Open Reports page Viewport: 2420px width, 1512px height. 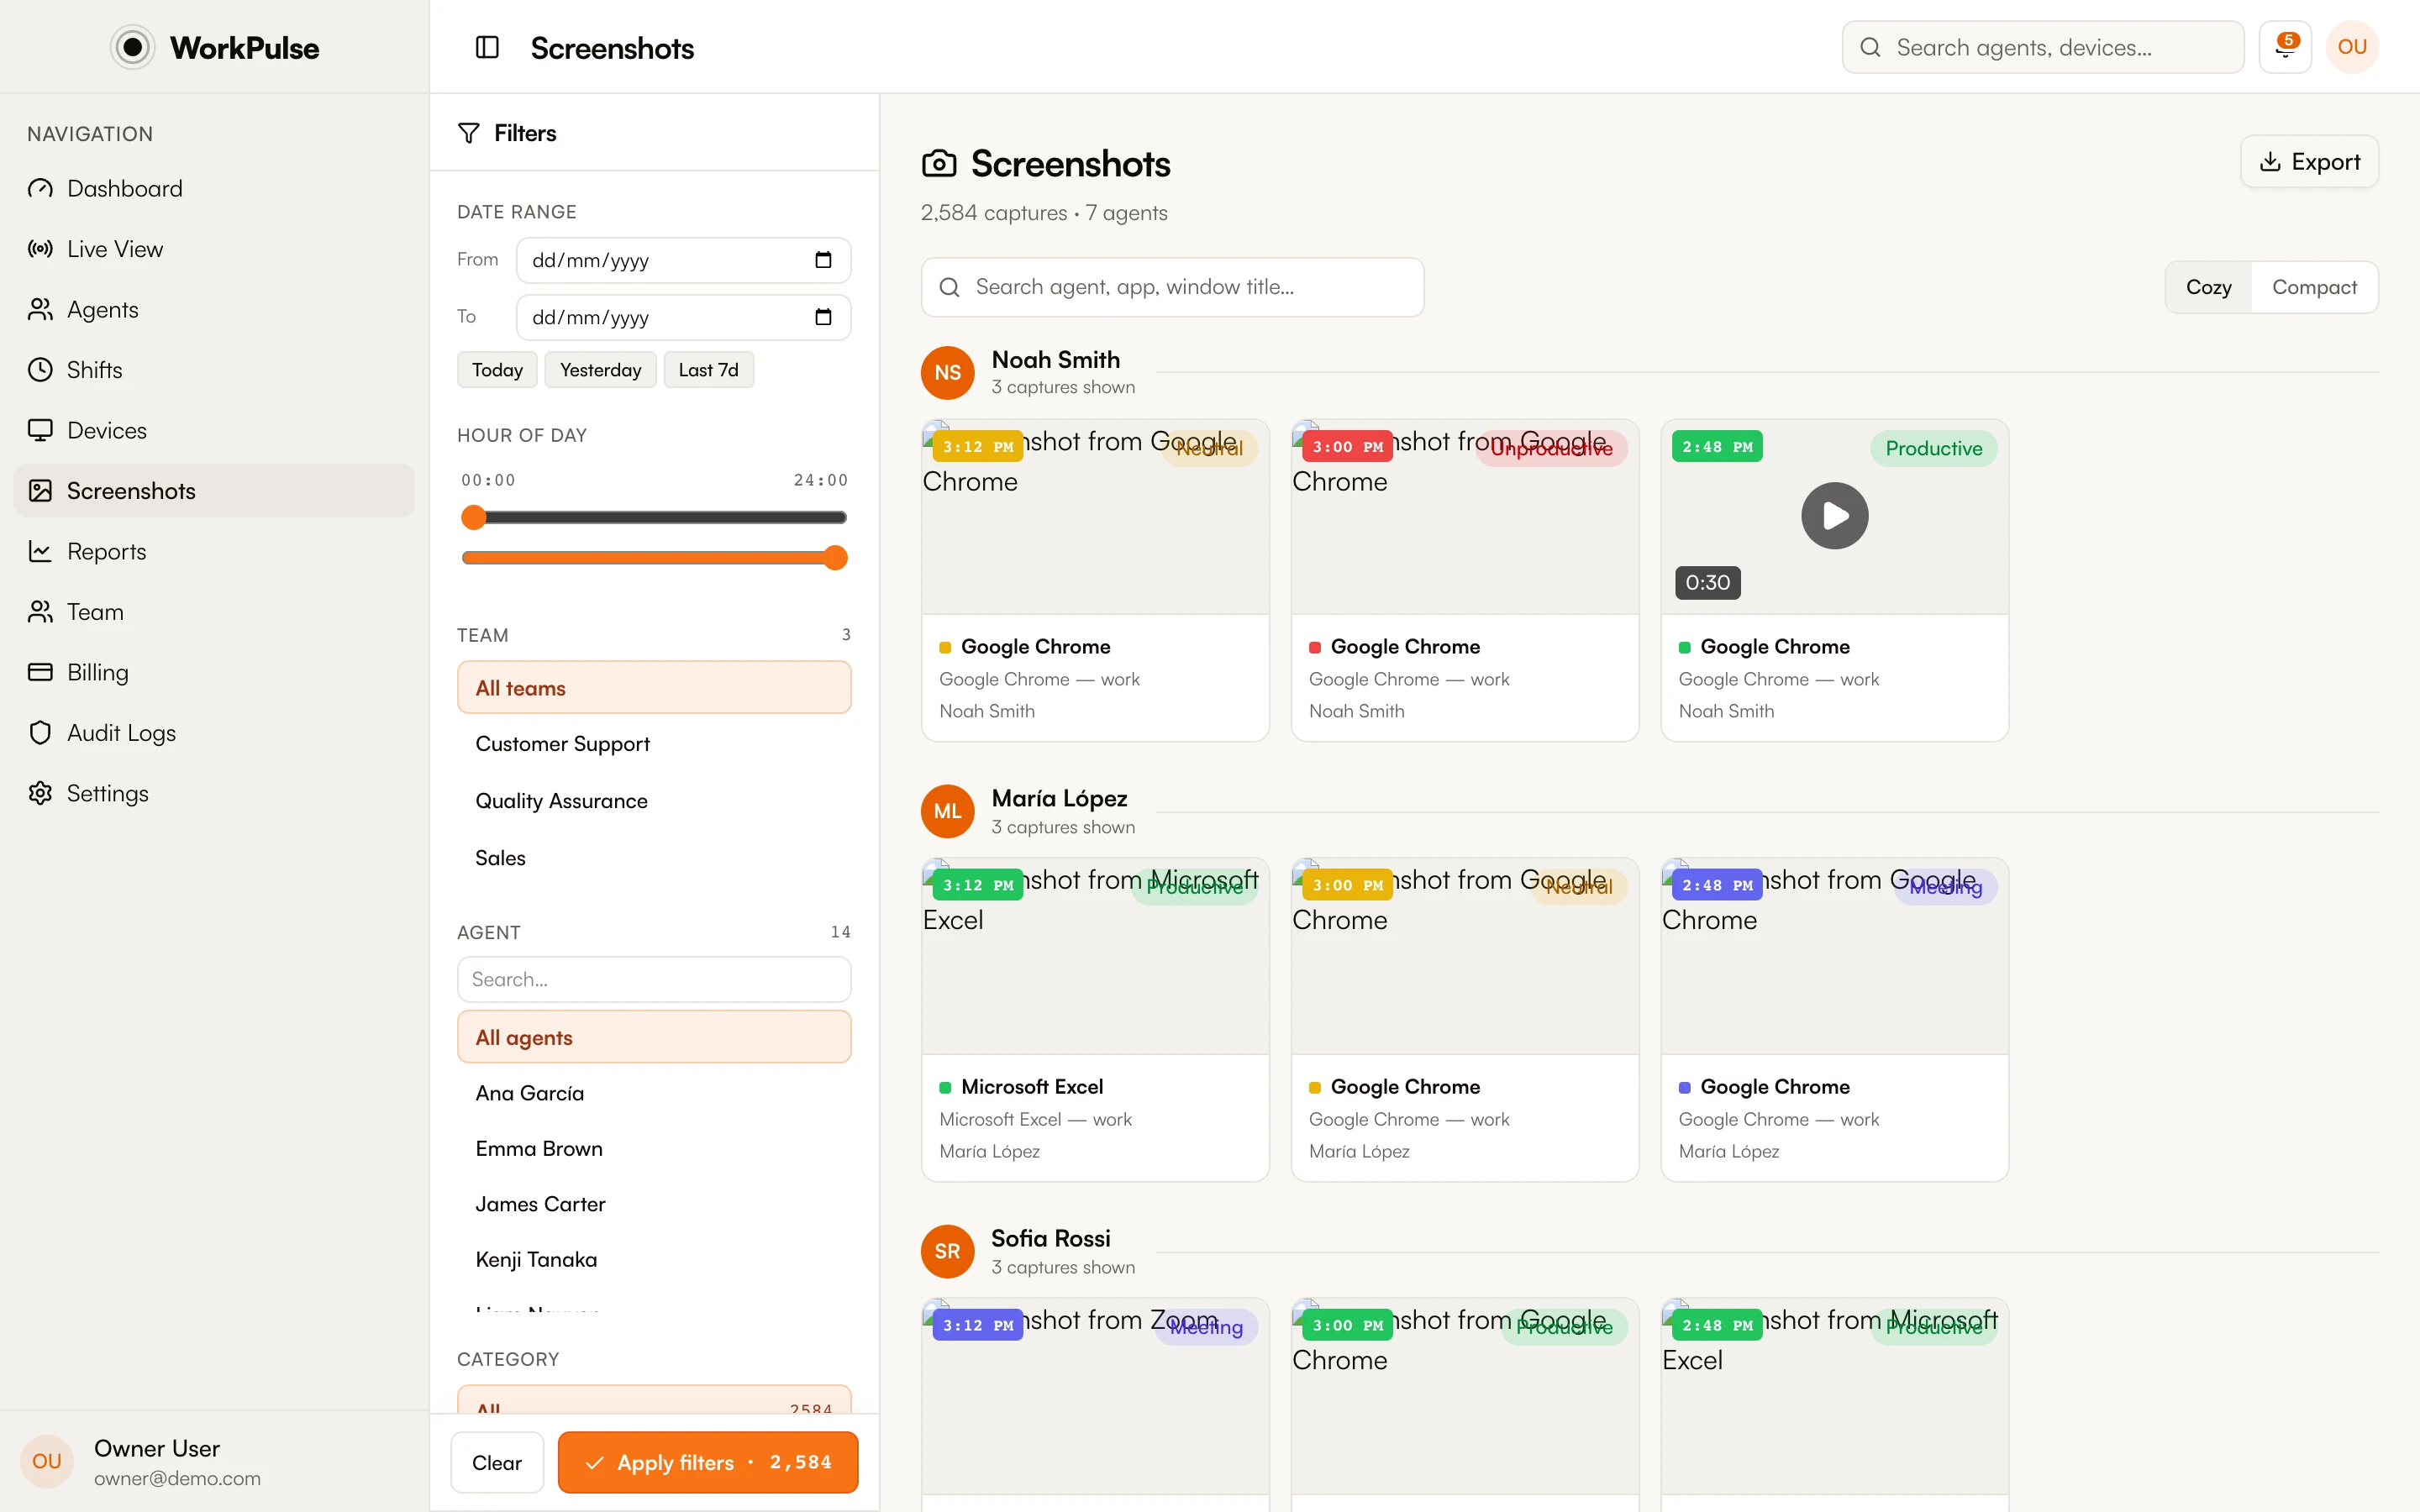(x=214, y=552)
